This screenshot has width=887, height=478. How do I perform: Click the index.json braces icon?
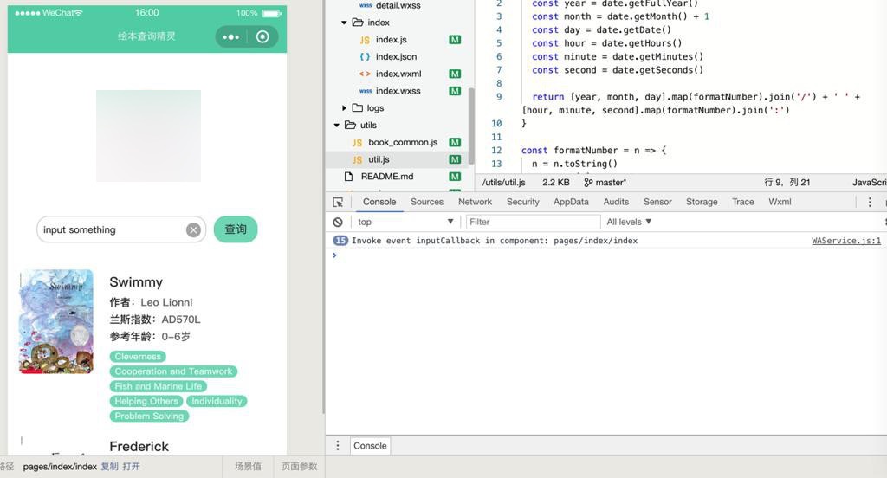click(365, 56)
